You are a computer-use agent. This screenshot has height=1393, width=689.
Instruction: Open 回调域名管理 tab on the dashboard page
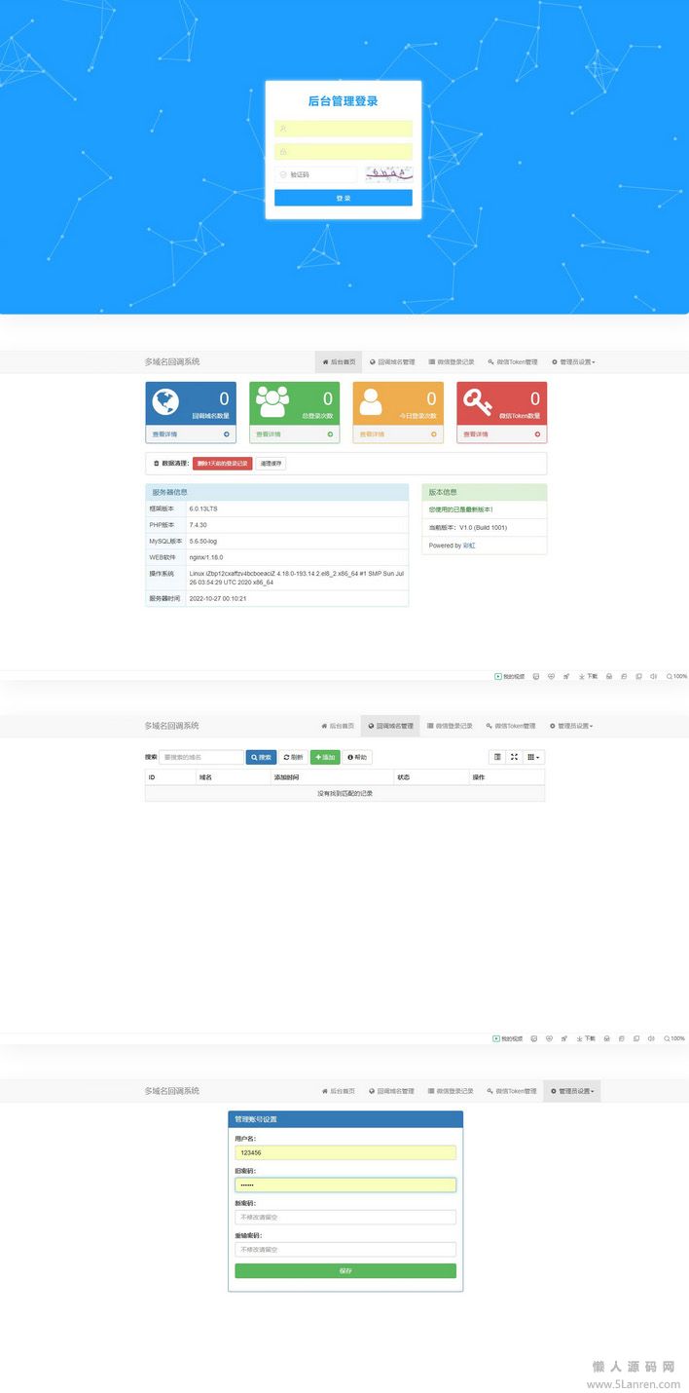pos(392,361)
